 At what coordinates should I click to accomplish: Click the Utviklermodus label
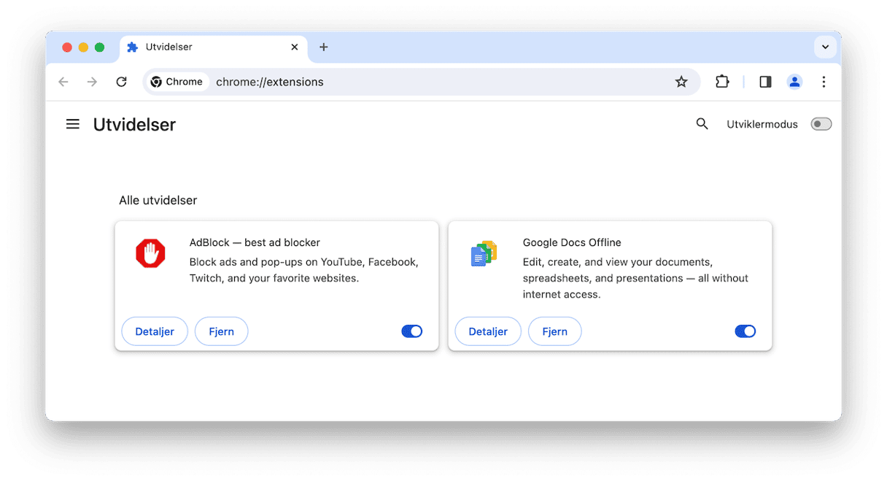coord(762,124)
